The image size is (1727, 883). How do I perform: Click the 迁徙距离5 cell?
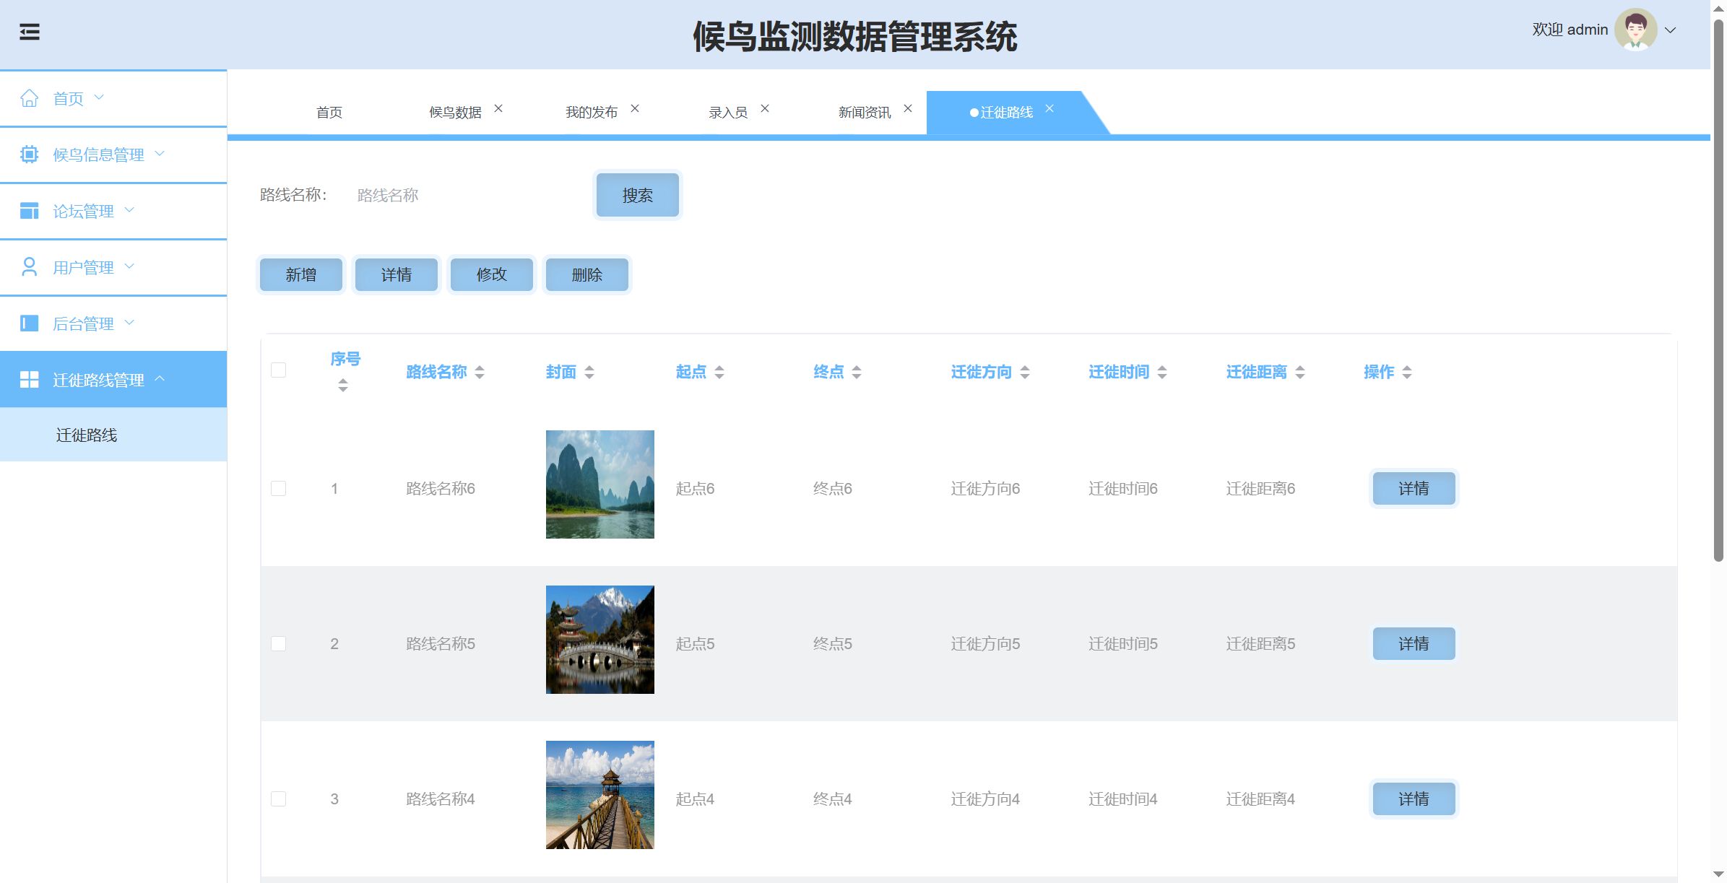coord(1260,644)
